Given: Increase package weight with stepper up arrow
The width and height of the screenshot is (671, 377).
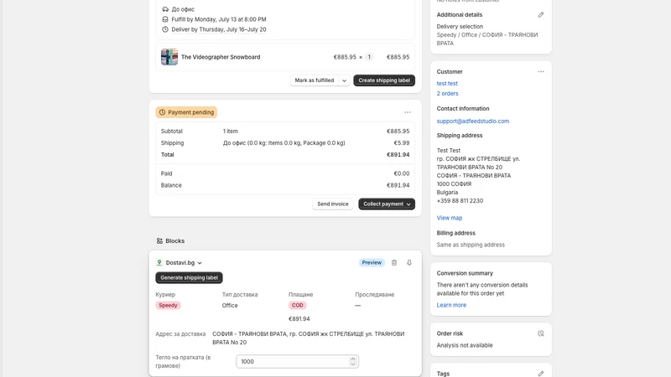Looking at the screenshot, I should coord(352,359).
